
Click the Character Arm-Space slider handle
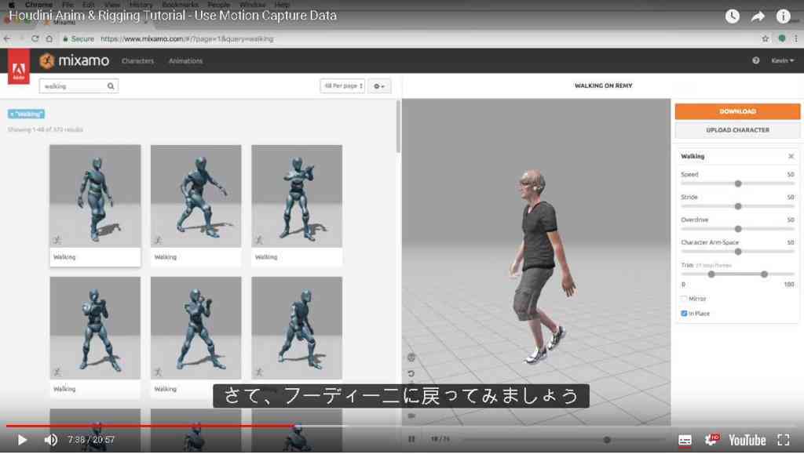pos(738,252)
